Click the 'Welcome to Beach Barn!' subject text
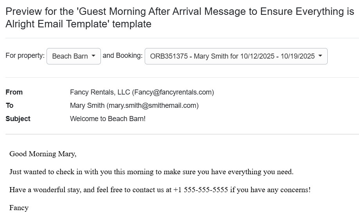 coord(108,119)
